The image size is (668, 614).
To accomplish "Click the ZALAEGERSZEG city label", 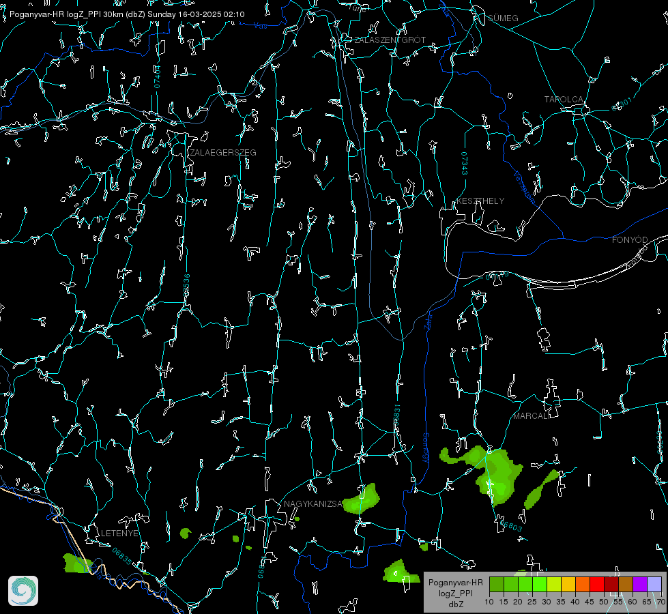I will click(x=223, y=153).
